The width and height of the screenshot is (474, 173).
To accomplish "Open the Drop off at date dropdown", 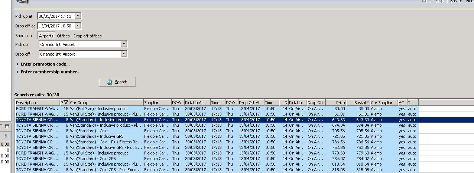I will (x=78, y=26).
